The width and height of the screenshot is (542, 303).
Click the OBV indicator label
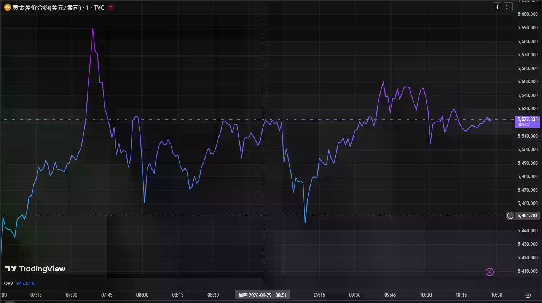tap(8, 283)
